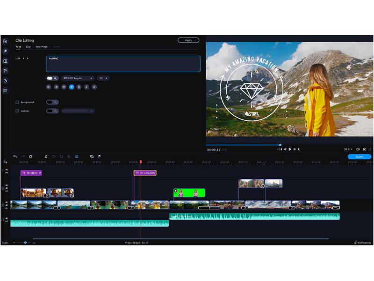Delete selection with the trash icon

30,156
